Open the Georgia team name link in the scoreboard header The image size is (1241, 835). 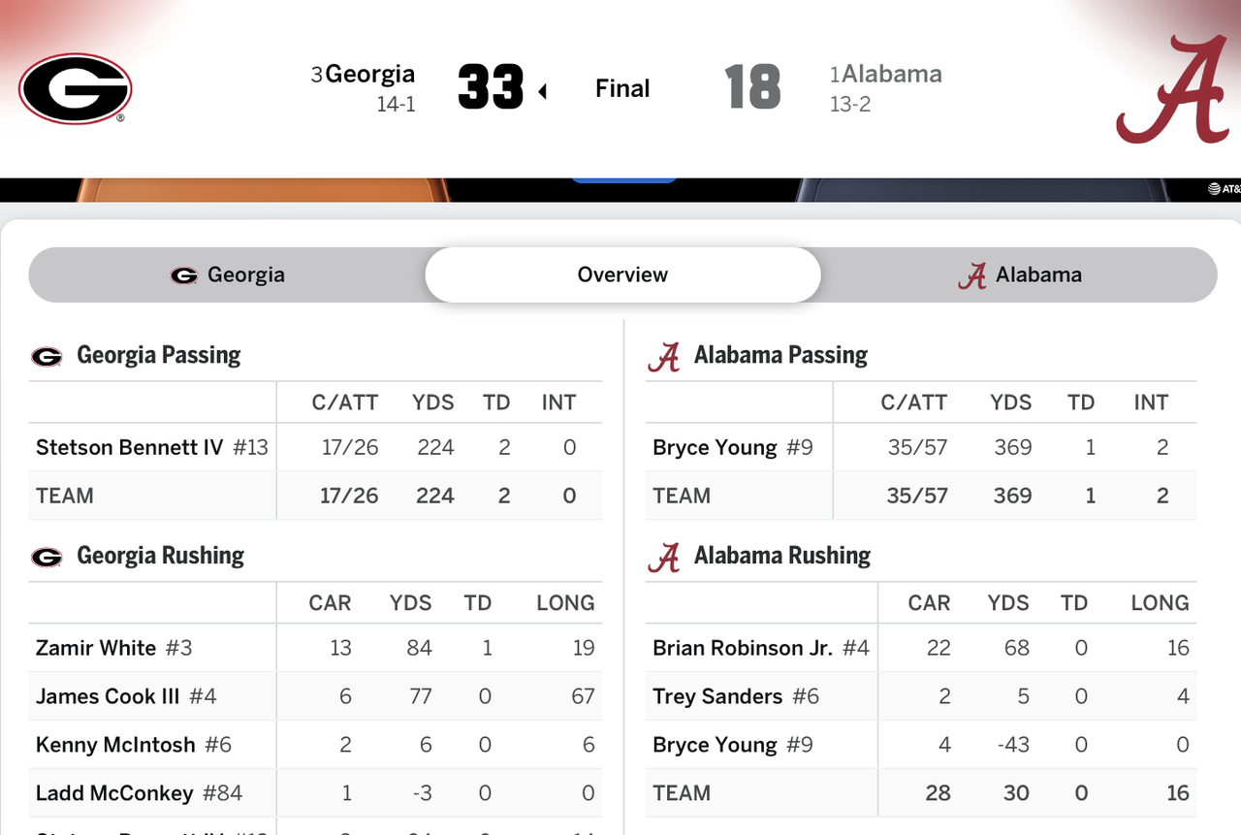[x=370, y=74]
